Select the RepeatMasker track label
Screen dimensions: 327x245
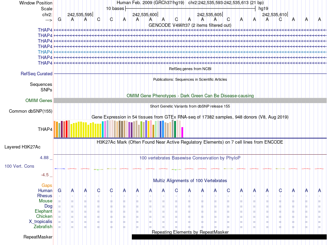point(38,237)
